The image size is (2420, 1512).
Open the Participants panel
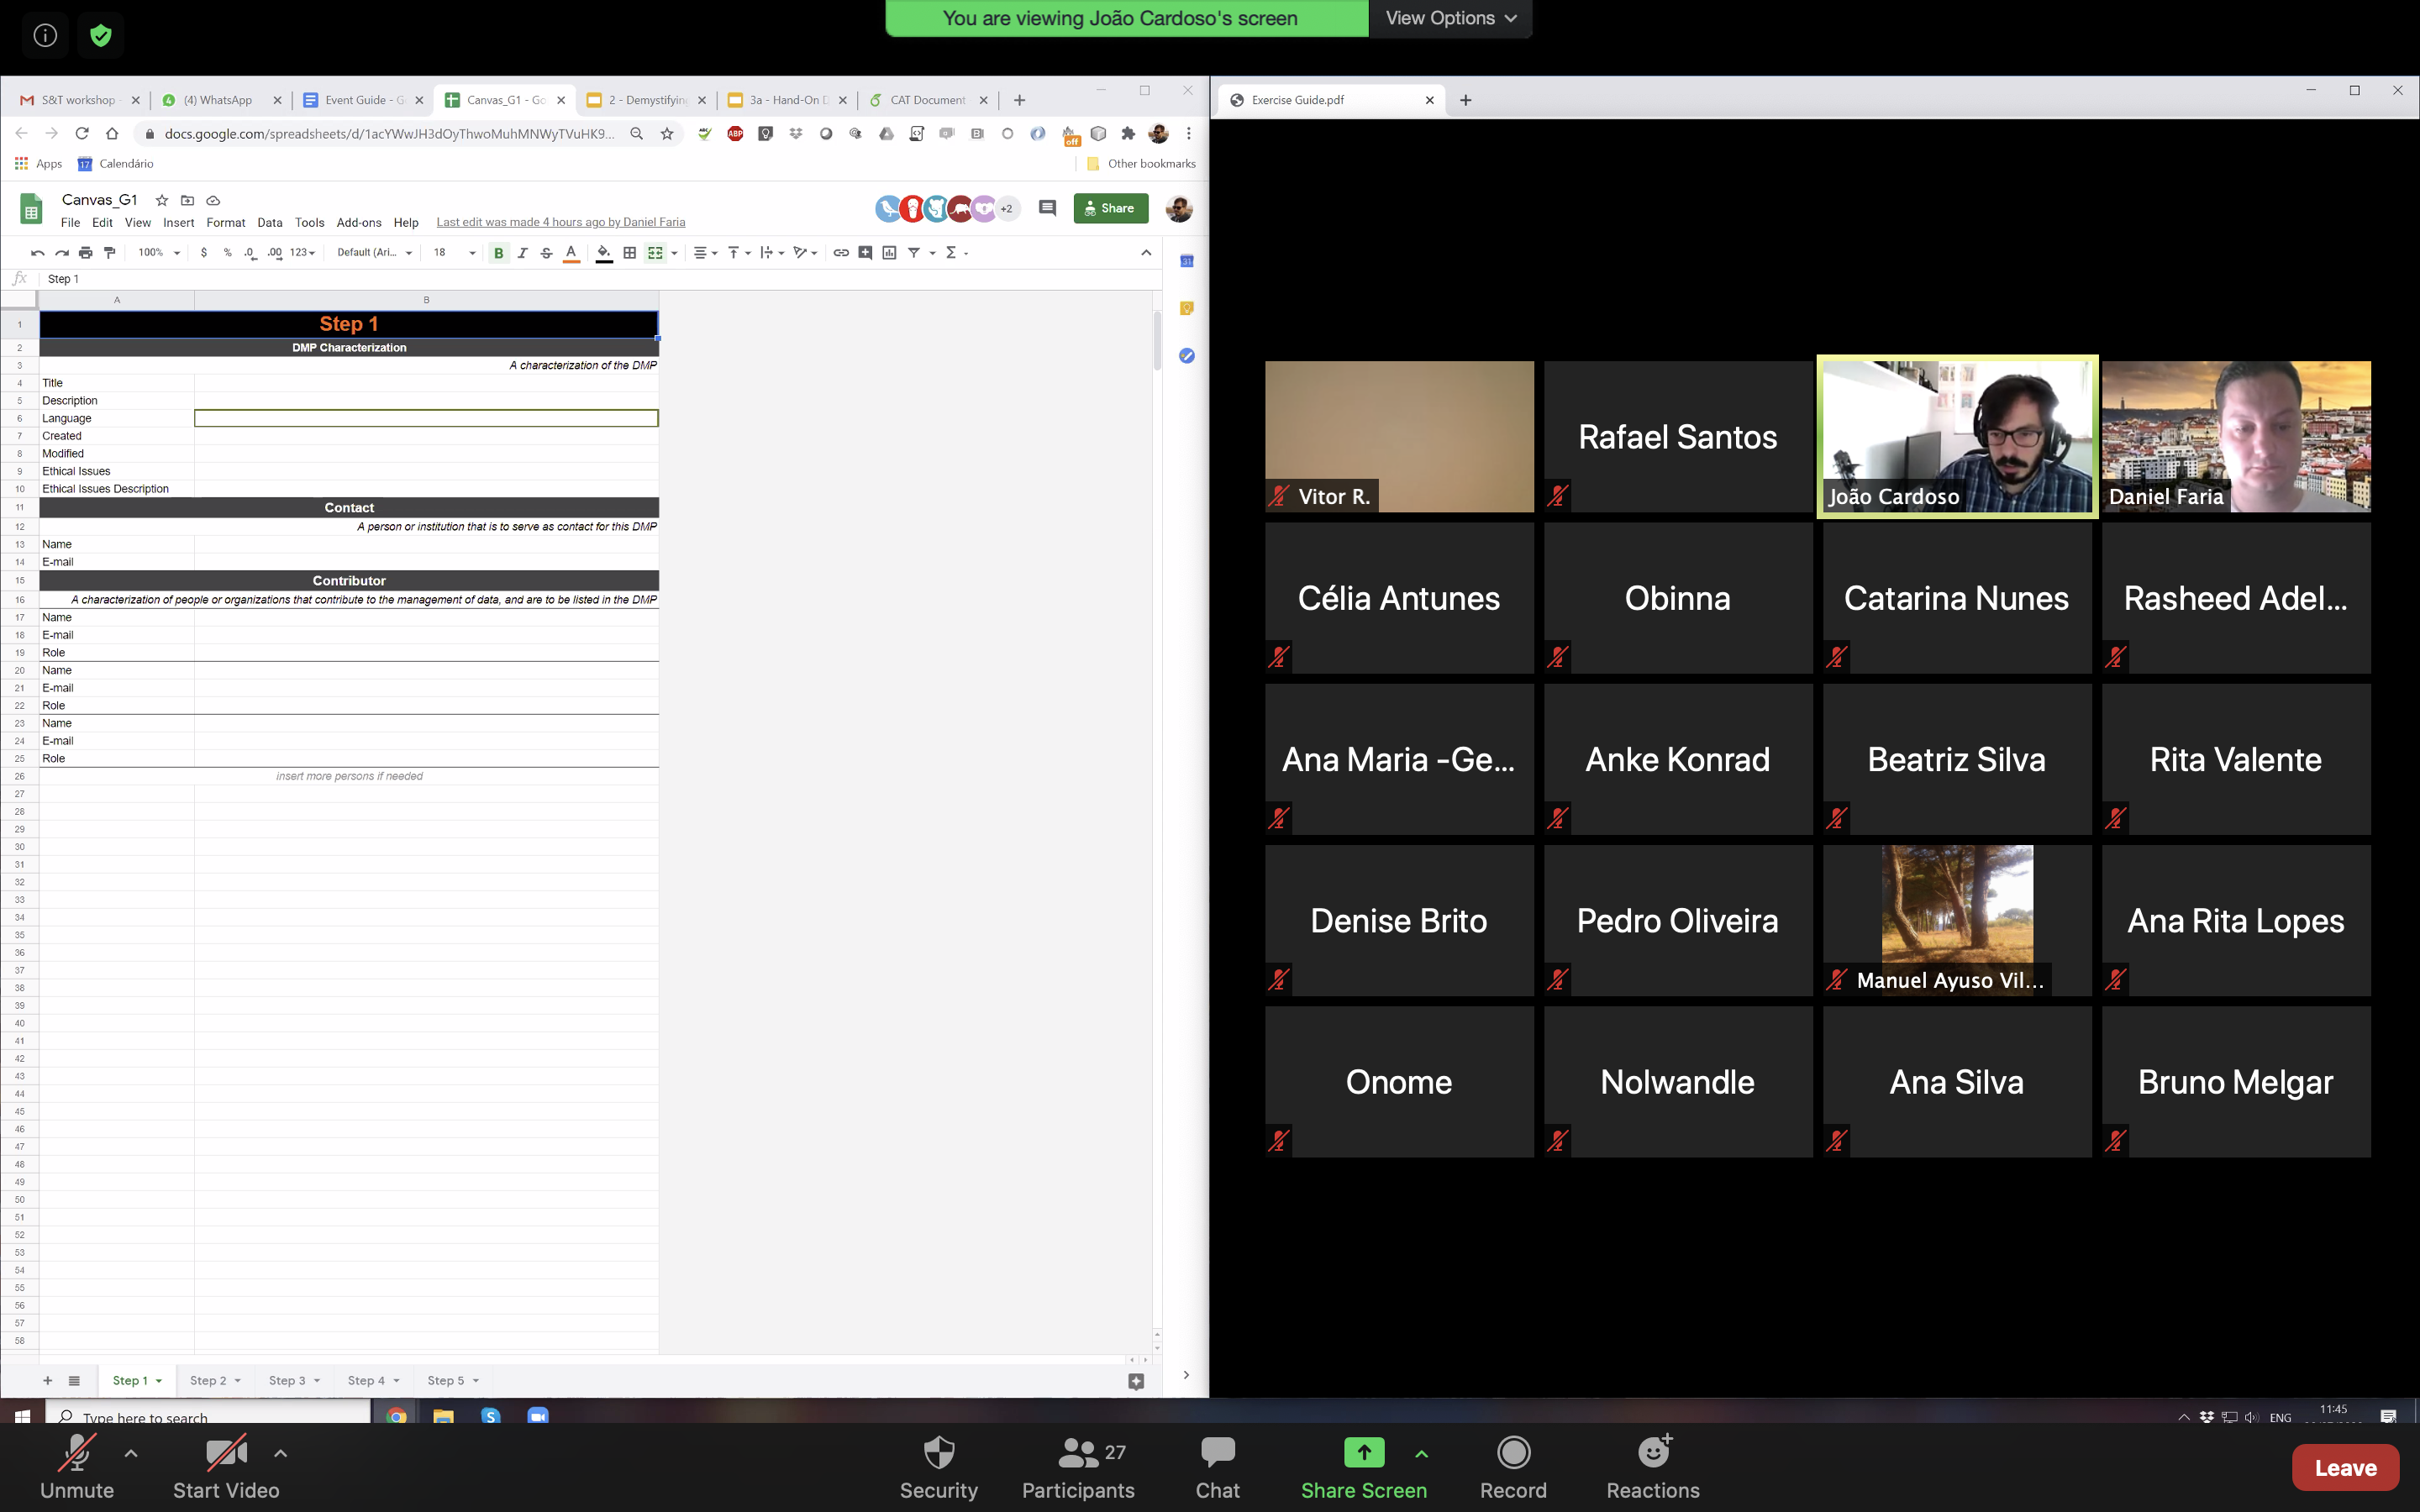tap(1078, 1467)
